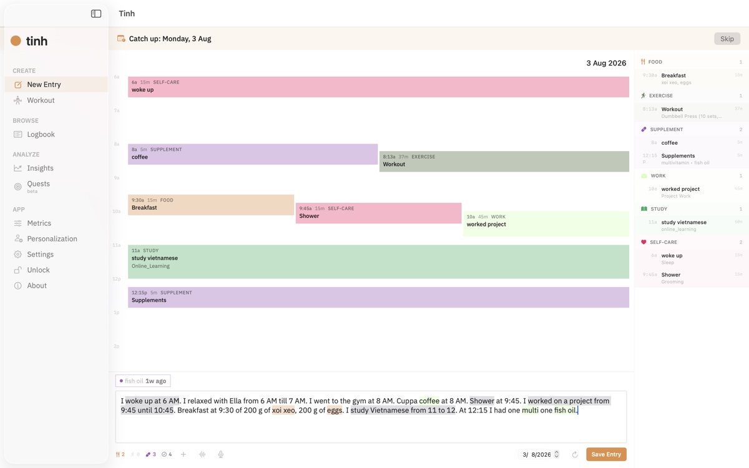Click the food count icon below editor

pyautogui.click(x=120, y=454)
